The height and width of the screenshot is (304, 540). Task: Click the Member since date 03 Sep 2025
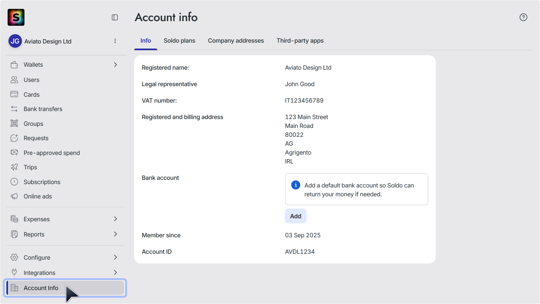tap(303, 235)
